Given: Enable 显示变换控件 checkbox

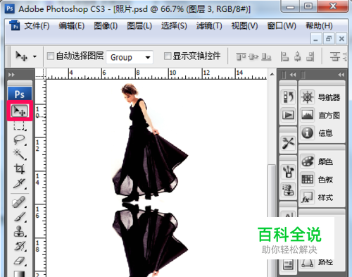Looking at the screenshot, I should (168, 56).
